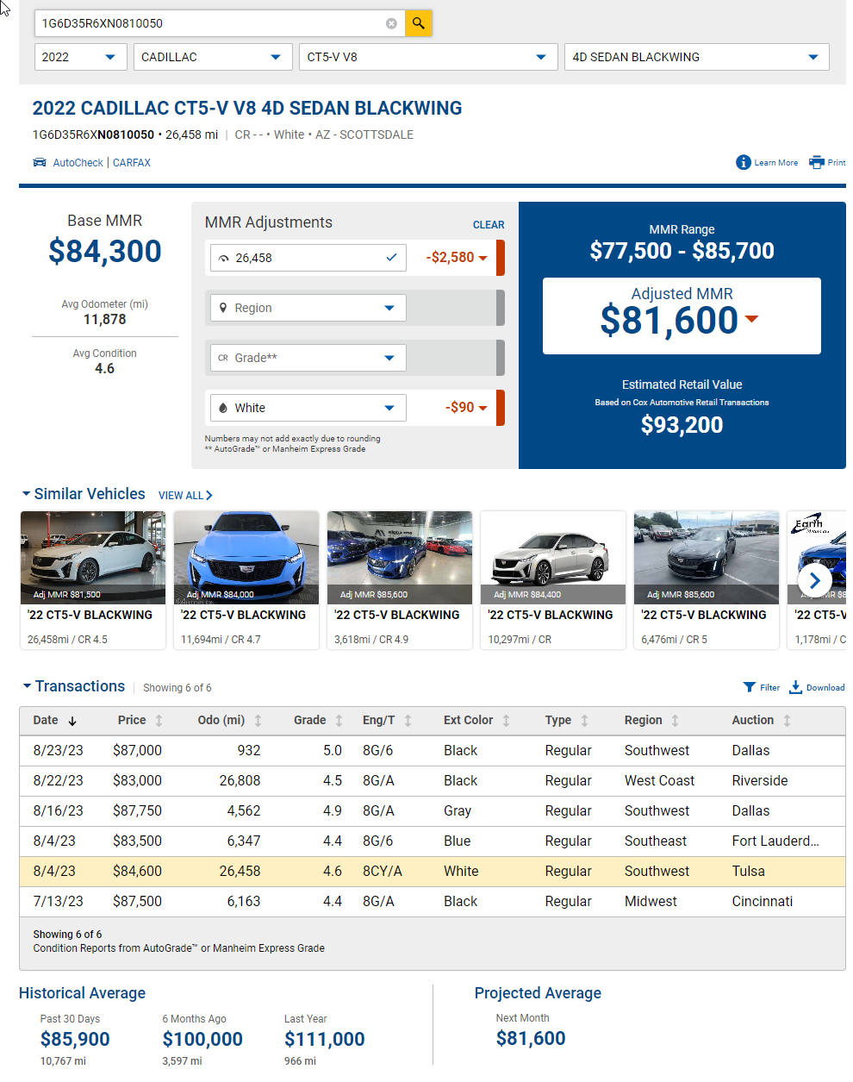Clear the VIN search field with X icon
Screen dimensions: 853x1082
[391, 23]
